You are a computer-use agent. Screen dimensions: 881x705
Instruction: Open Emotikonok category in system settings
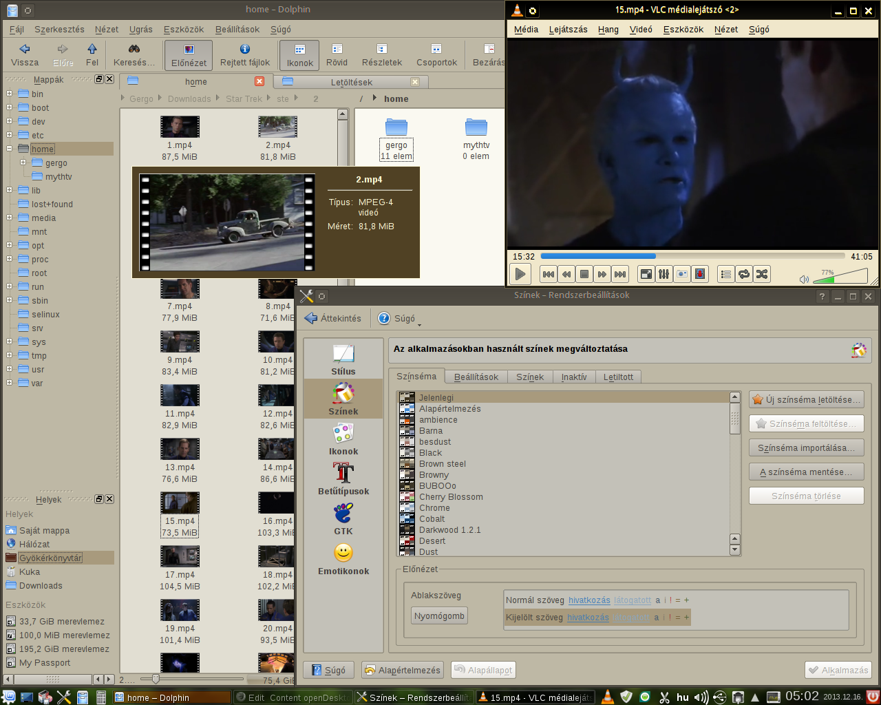pos(343,559)
